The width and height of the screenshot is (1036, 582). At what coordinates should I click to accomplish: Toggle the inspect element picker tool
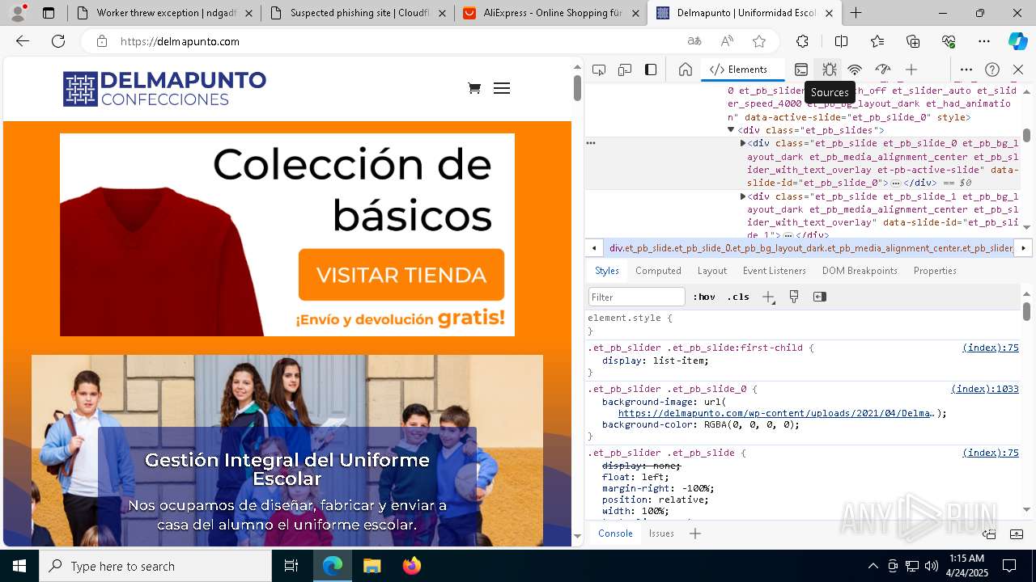pyautogui.click(x=599, y=70)
